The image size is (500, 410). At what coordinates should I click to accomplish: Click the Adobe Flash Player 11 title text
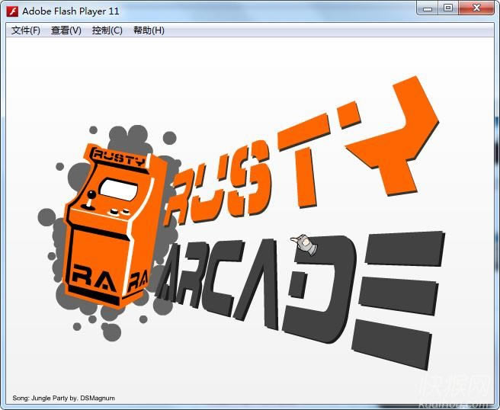point(71,11)
